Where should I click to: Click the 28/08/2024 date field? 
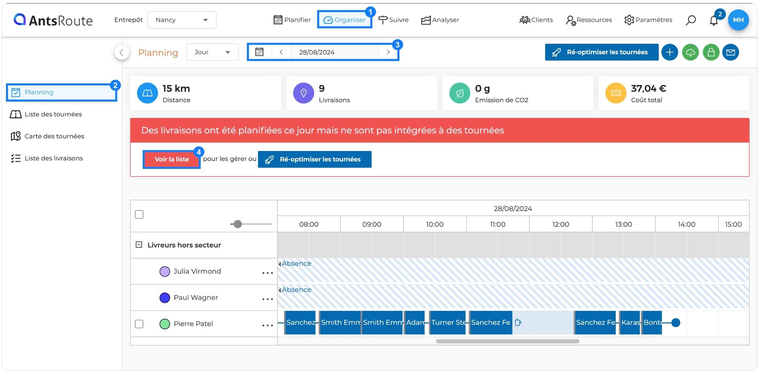(x=334, y=52)
